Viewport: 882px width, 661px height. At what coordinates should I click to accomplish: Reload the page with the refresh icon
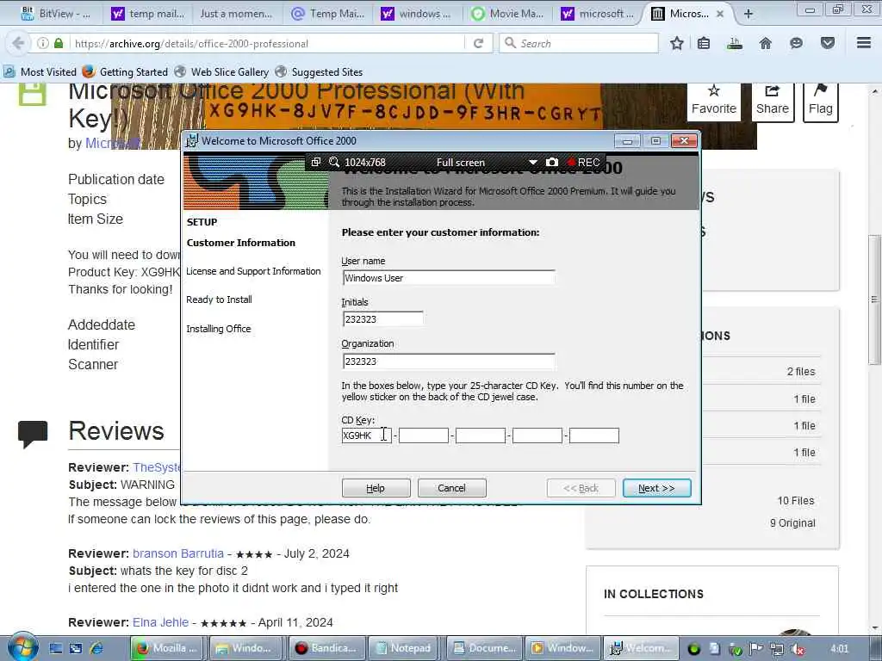[x=479, y=43]
